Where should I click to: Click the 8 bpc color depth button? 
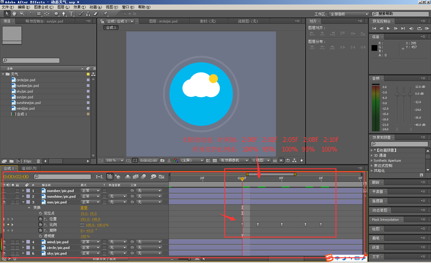[28, 161]
